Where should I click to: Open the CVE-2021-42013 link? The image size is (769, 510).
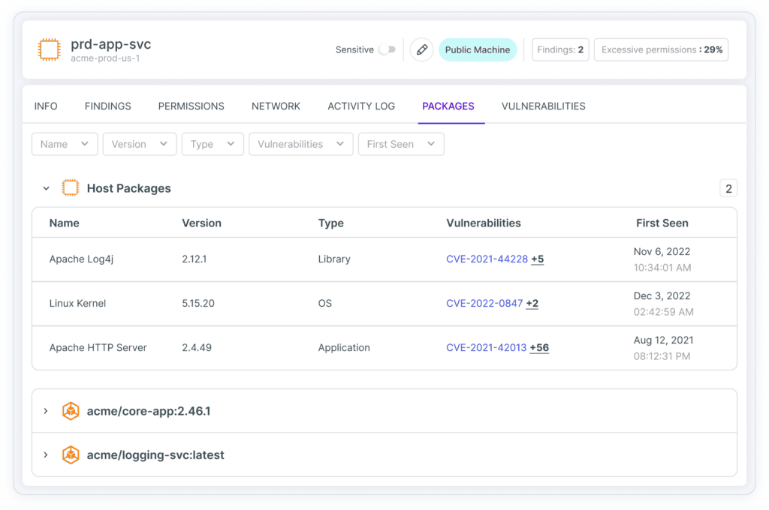pos(486,347)
